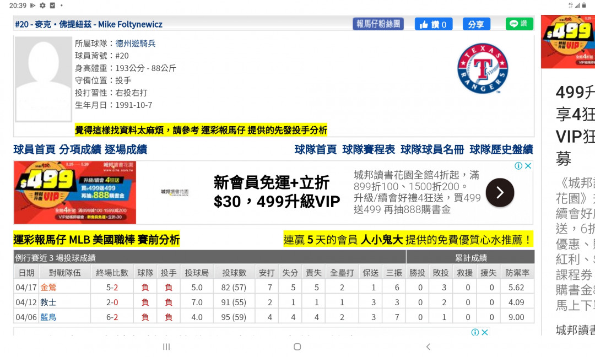The image size is (595, 357).
Task: Open 球隊首頁 link
Action: (315, 149)
